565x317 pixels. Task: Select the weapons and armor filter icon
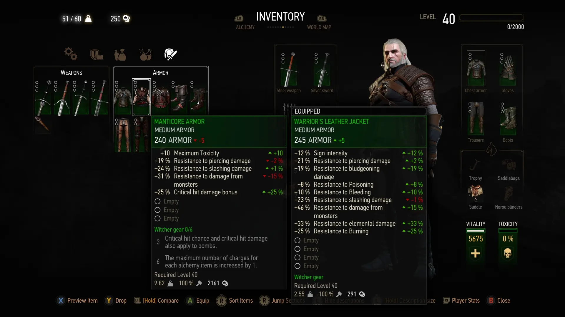click(170, 54)
